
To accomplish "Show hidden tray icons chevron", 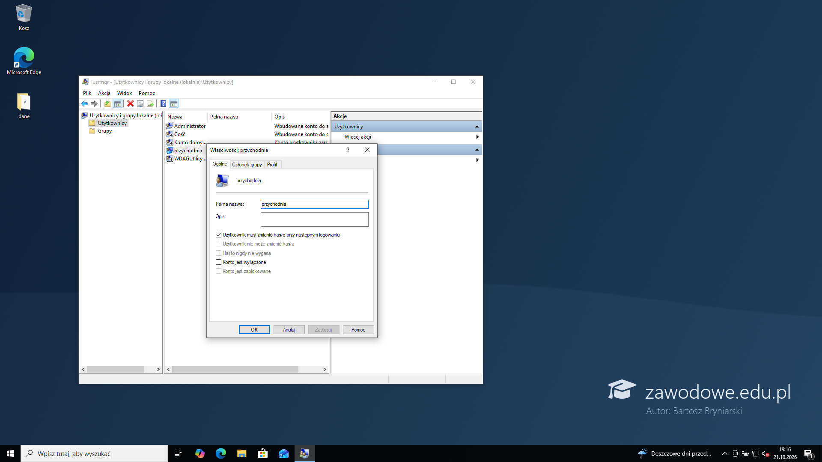I will (724, 453).
